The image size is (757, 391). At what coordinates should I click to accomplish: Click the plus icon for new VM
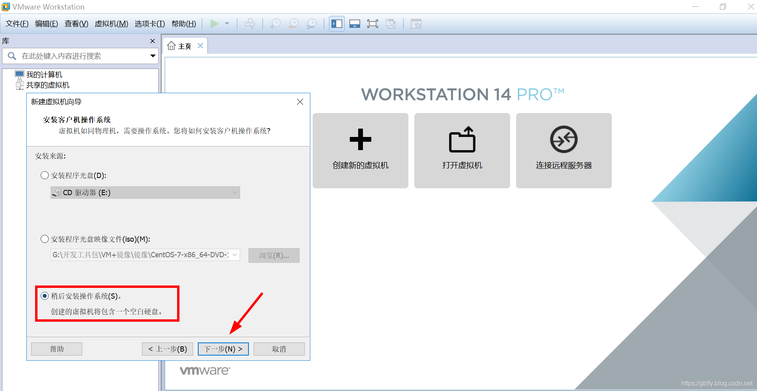tap(361, 139)
